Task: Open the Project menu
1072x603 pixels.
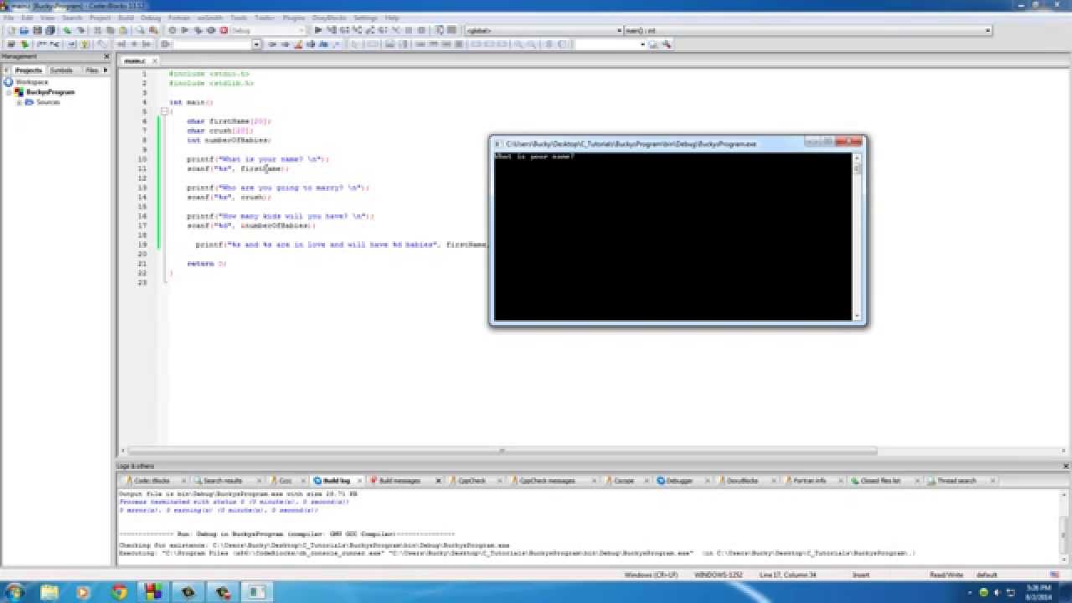Action: tap(100, 18)
